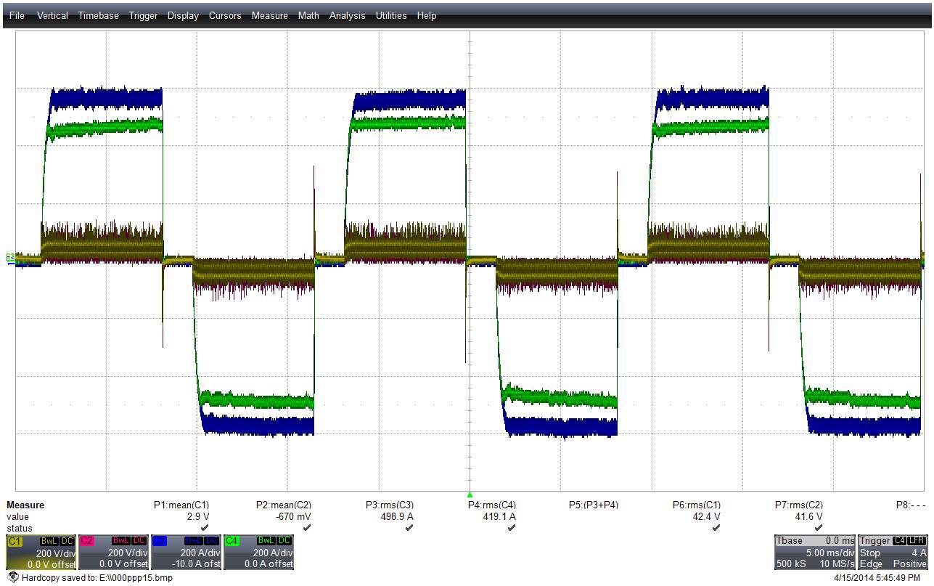Select the empty P8 measurement slot
The height and width of the screenshot is (586, 934).
[911, 505]
